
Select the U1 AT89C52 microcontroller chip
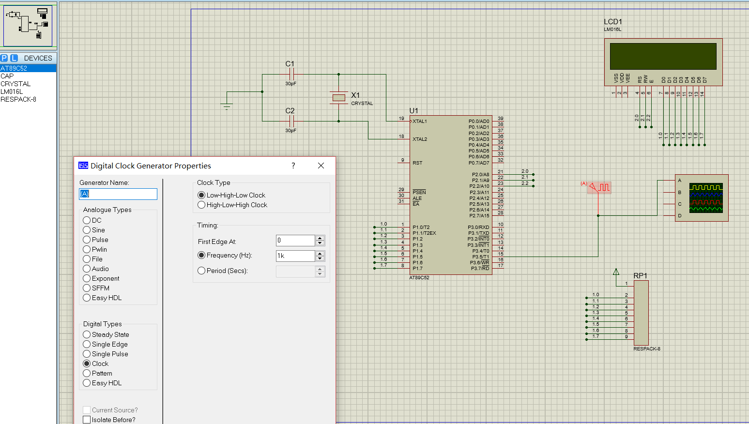451,195
